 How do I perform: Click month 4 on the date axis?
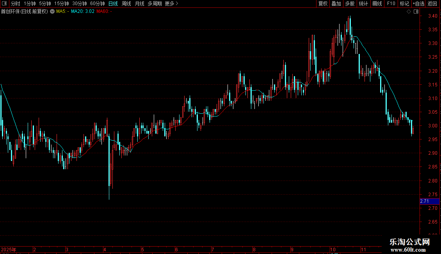tap(105, 249)
